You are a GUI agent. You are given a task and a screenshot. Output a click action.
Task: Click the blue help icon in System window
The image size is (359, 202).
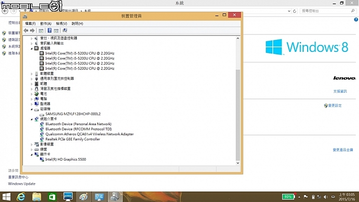(x=356, y=19)
